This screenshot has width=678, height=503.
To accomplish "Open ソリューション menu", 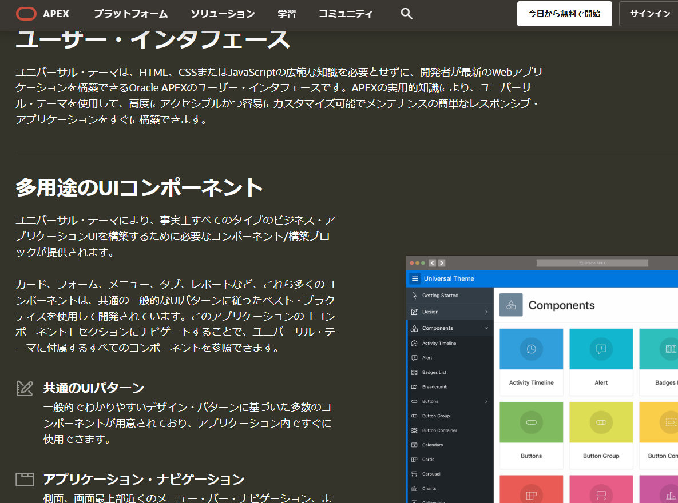I will [223, 14].
